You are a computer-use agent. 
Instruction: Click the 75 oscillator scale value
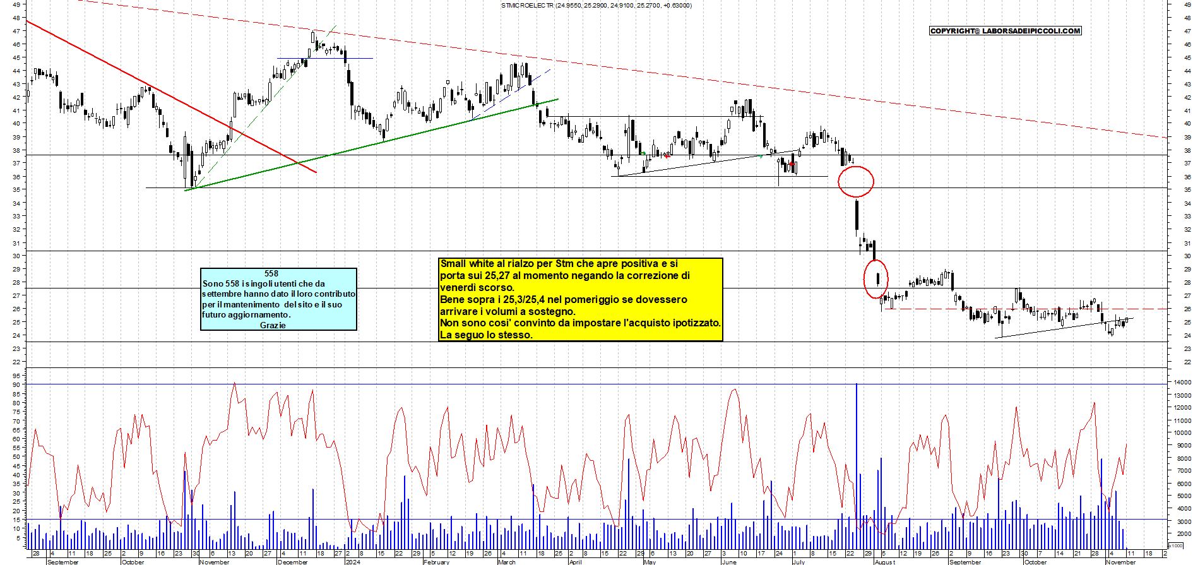(16, 412)
